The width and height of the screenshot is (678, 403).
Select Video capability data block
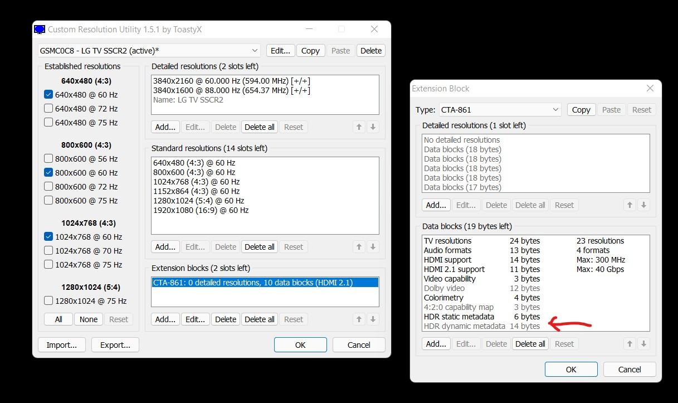(x=536, y=279)
